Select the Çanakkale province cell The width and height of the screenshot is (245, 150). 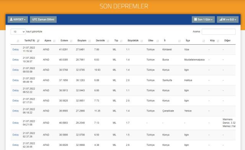168,111
